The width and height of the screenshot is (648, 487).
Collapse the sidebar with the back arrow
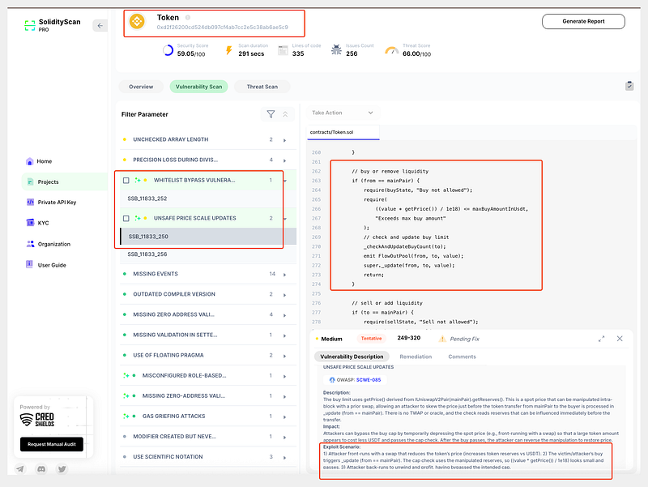pyautogui.click(x=100, y=26)
